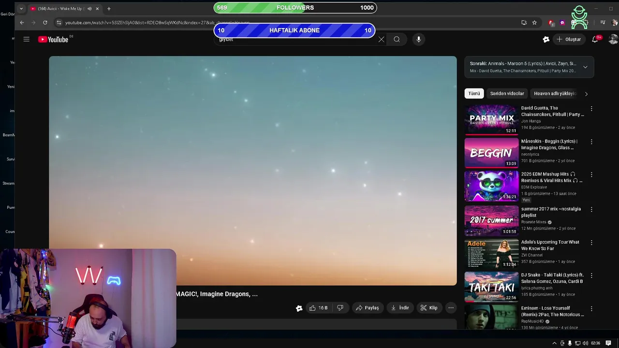Open Adele's Upcoming Tour video title
Screen dimensions: 619x348
click(x=550, y=245)
